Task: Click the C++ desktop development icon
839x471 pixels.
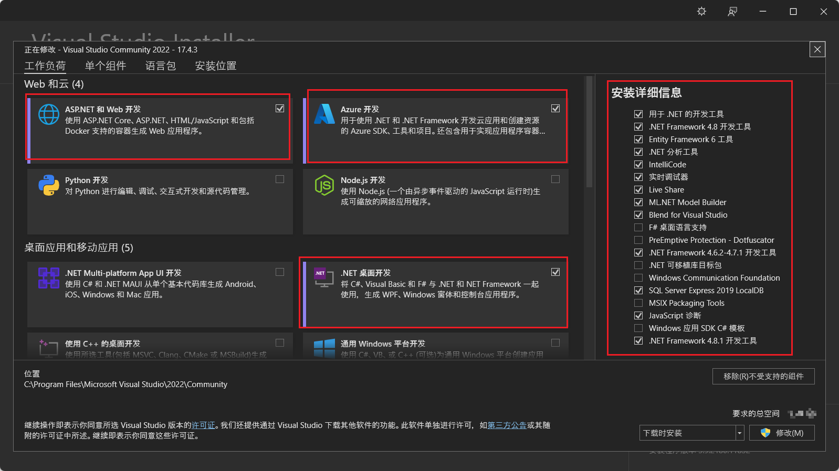Action: coord(49,348)
